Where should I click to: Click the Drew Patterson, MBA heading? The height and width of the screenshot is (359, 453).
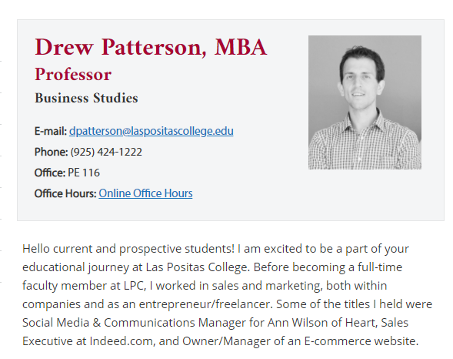tap(151, 47)
